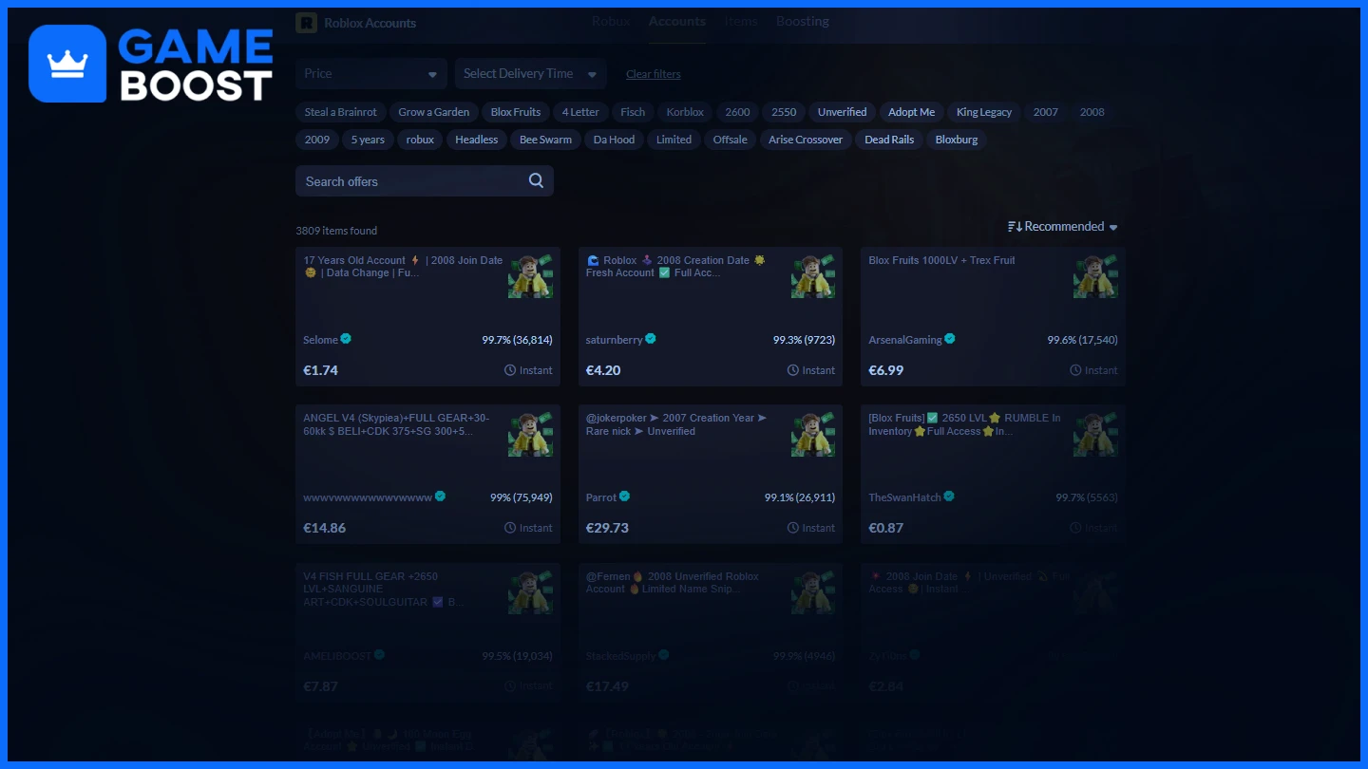
Task: Click the clock icon on the €29.73 listing
Action: click(x=793, y=528)
